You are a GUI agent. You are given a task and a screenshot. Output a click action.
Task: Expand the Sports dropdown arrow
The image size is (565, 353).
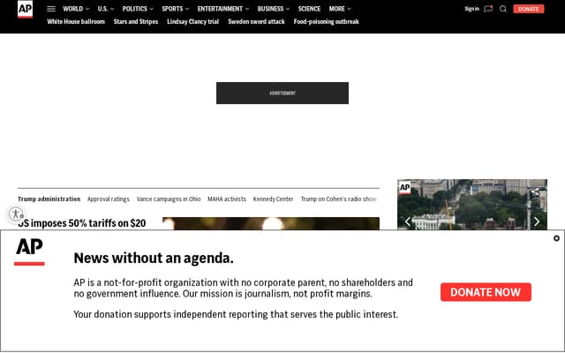point(187,9)
